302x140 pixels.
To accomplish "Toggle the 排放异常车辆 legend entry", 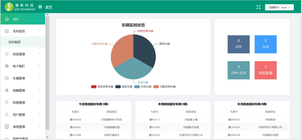I will [x=102, y=87].
